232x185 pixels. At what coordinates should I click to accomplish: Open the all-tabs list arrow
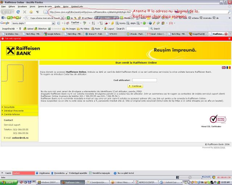pos(230,34)
